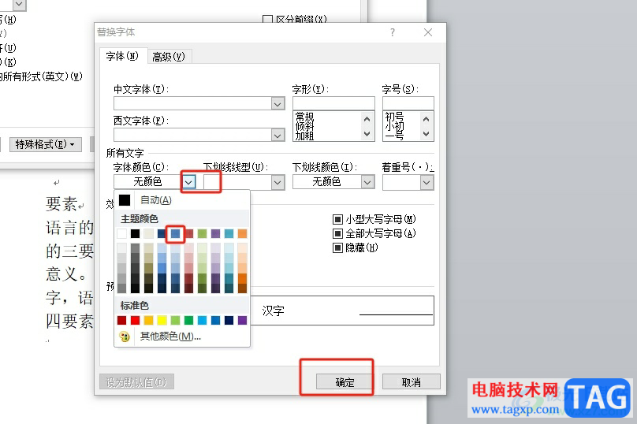Pick the teal theme color in top row

pos(229,233)
